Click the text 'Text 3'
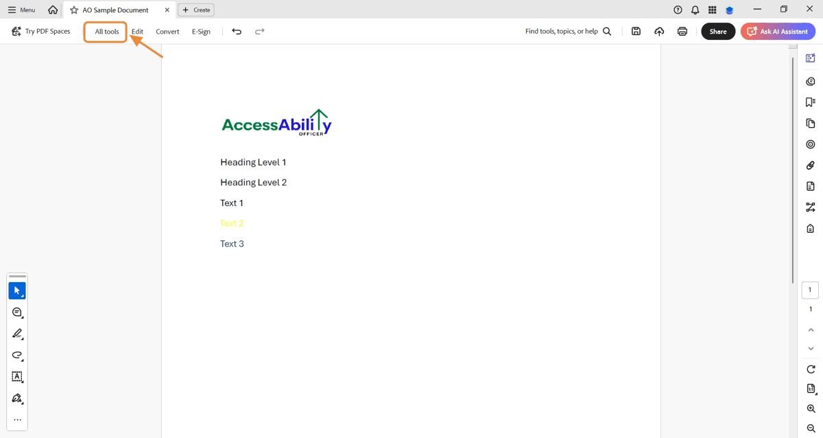Viewport: 823px width, 438px height. click(x=232, y=244)
